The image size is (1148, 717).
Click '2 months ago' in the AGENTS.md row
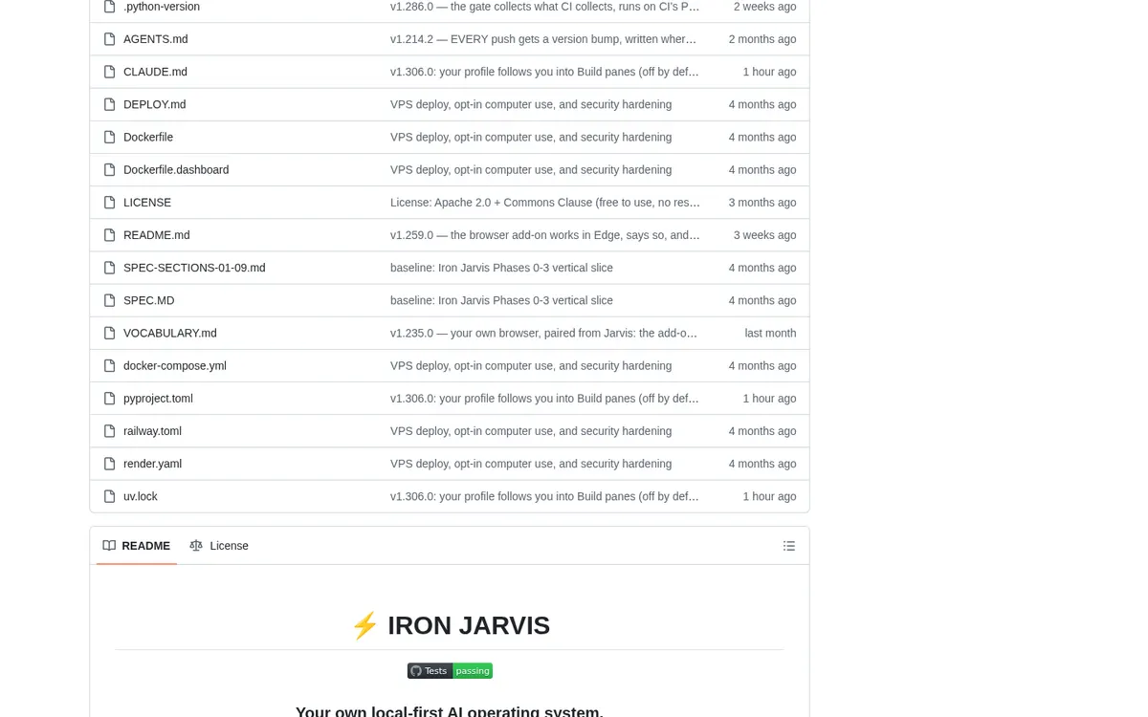[762, 39]
